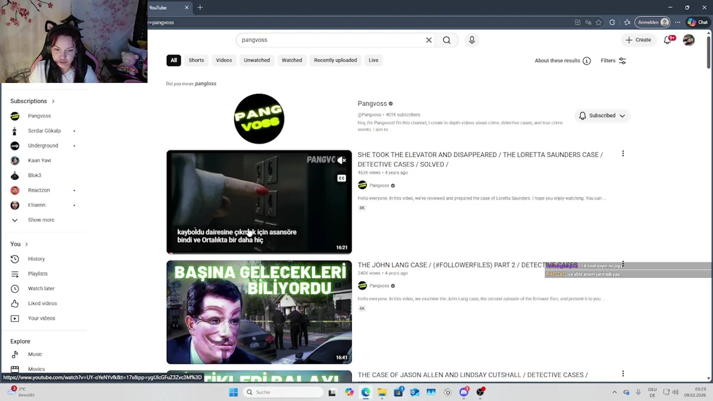Image resolution: width=713 pixels, height=401 pixels.
Task: Select the Recently uploaded filter chip
Action: [x=335, y=60]
